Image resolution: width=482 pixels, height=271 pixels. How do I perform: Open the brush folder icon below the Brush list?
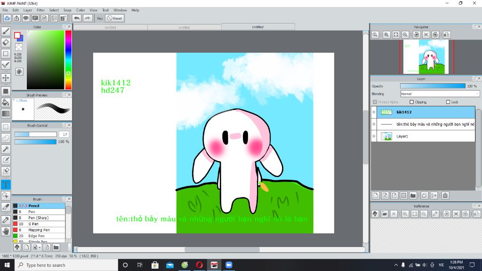(x=56, y=247)
